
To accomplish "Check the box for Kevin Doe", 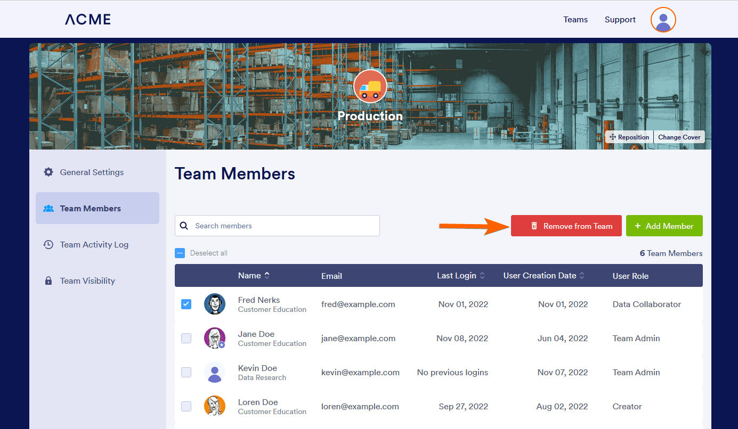I will (186, 373).
